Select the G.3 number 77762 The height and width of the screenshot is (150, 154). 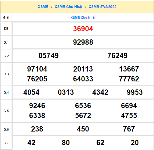[129, 79]
